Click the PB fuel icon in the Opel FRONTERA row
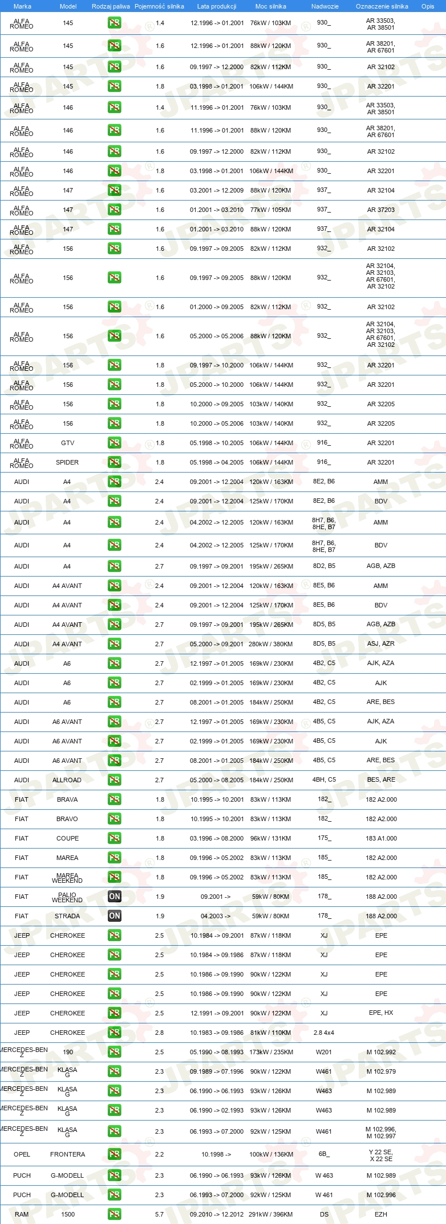 [114, 1154]
